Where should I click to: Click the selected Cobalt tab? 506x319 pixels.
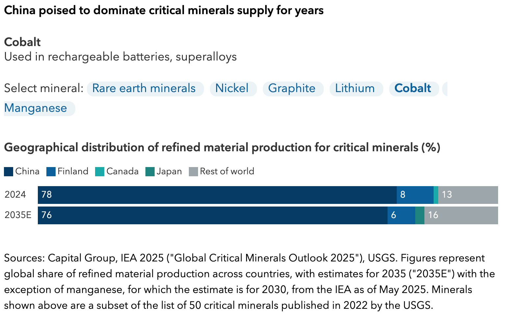coord(413,88)
